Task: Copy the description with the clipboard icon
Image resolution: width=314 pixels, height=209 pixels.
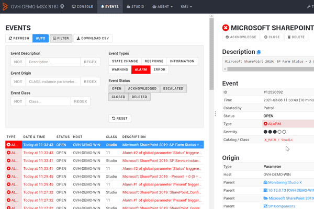Action: [x=259, y=52]
